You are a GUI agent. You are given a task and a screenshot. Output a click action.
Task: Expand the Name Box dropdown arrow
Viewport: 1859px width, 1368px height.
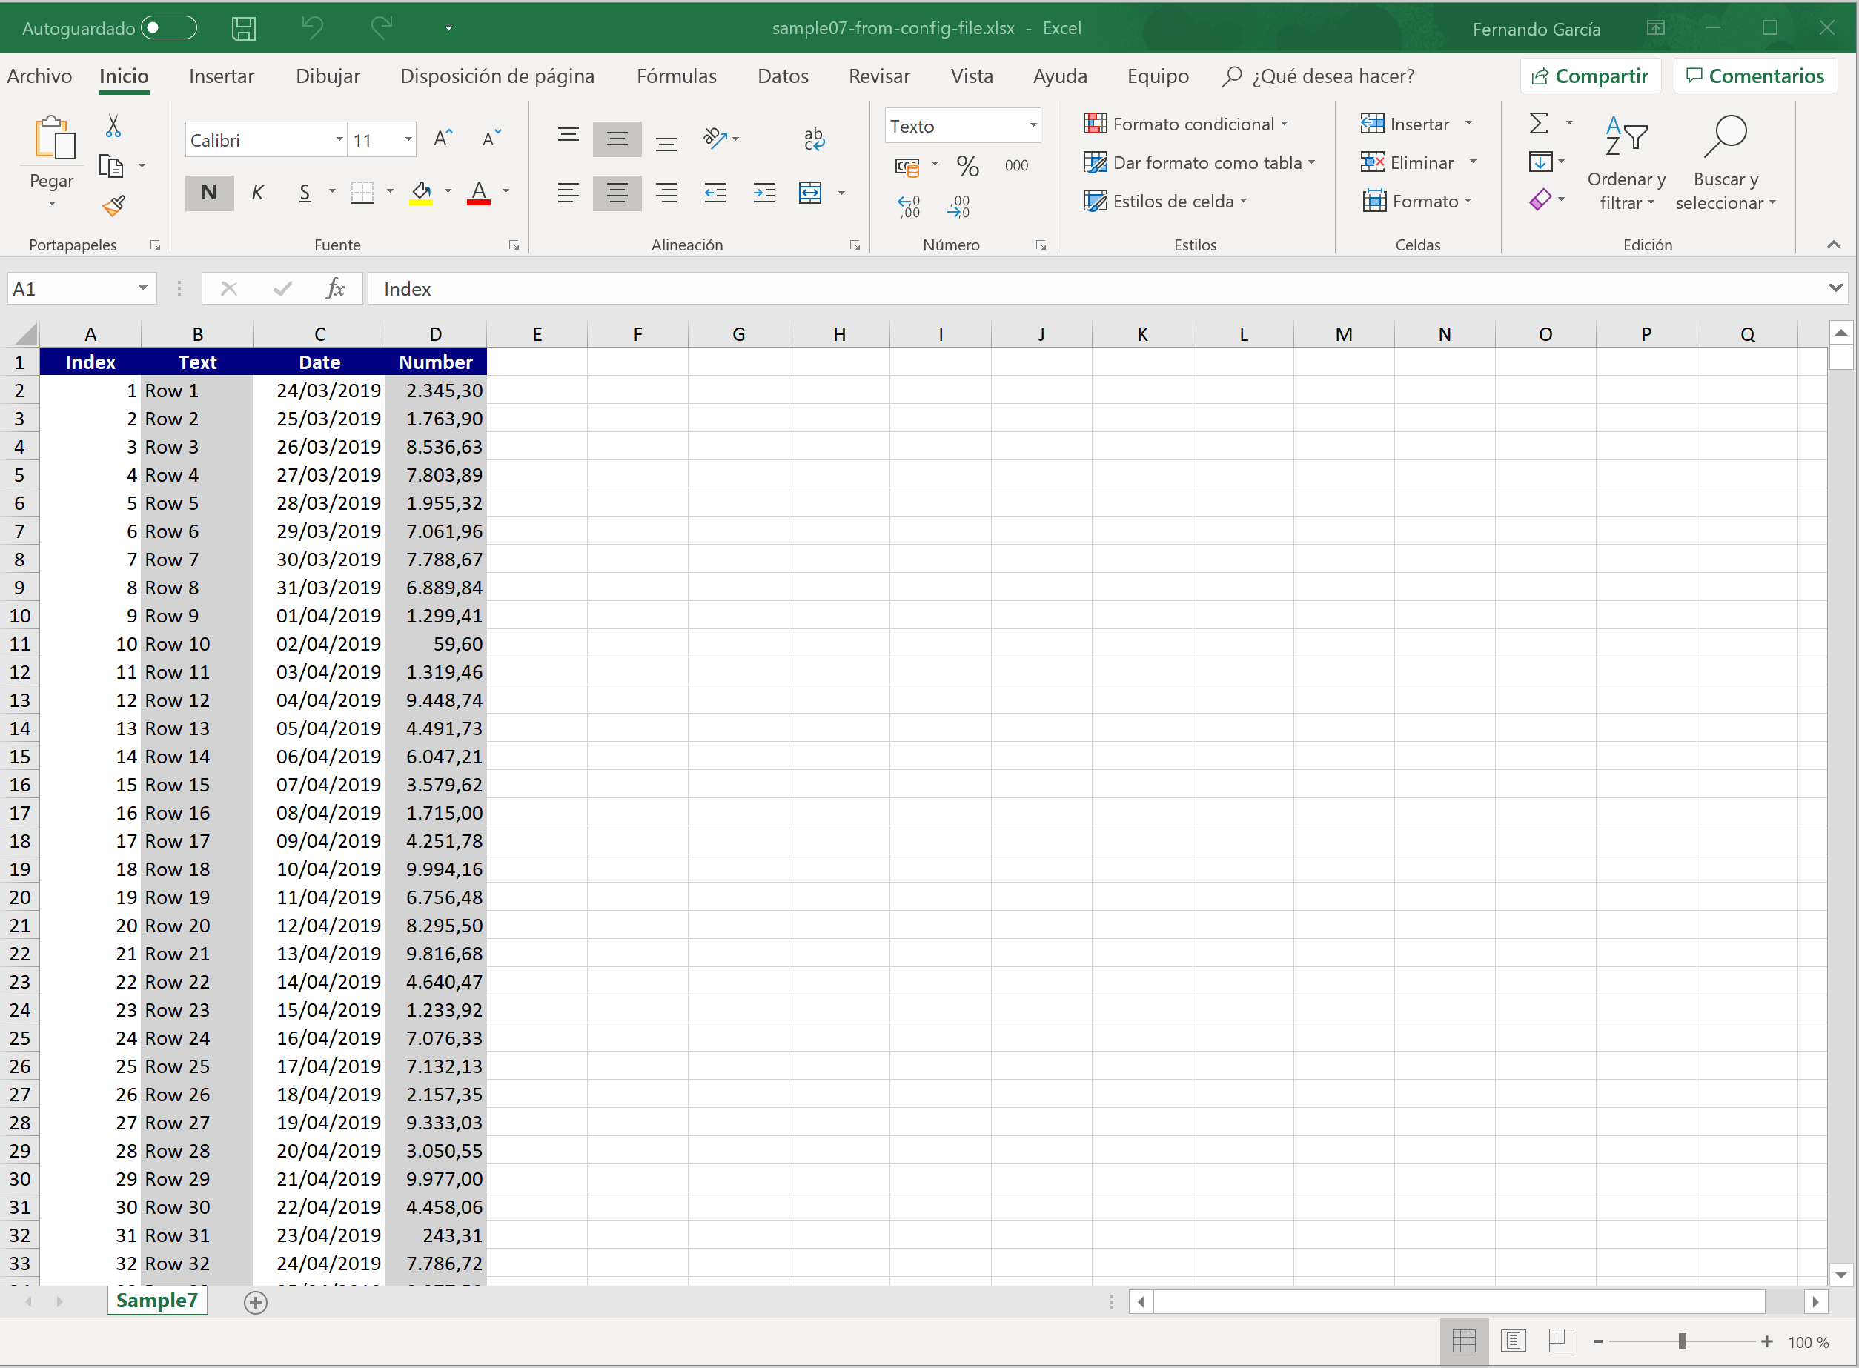tap(142, 288)
